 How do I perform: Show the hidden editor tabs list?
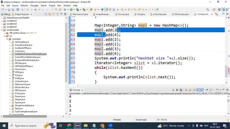(x=217, y=14)
